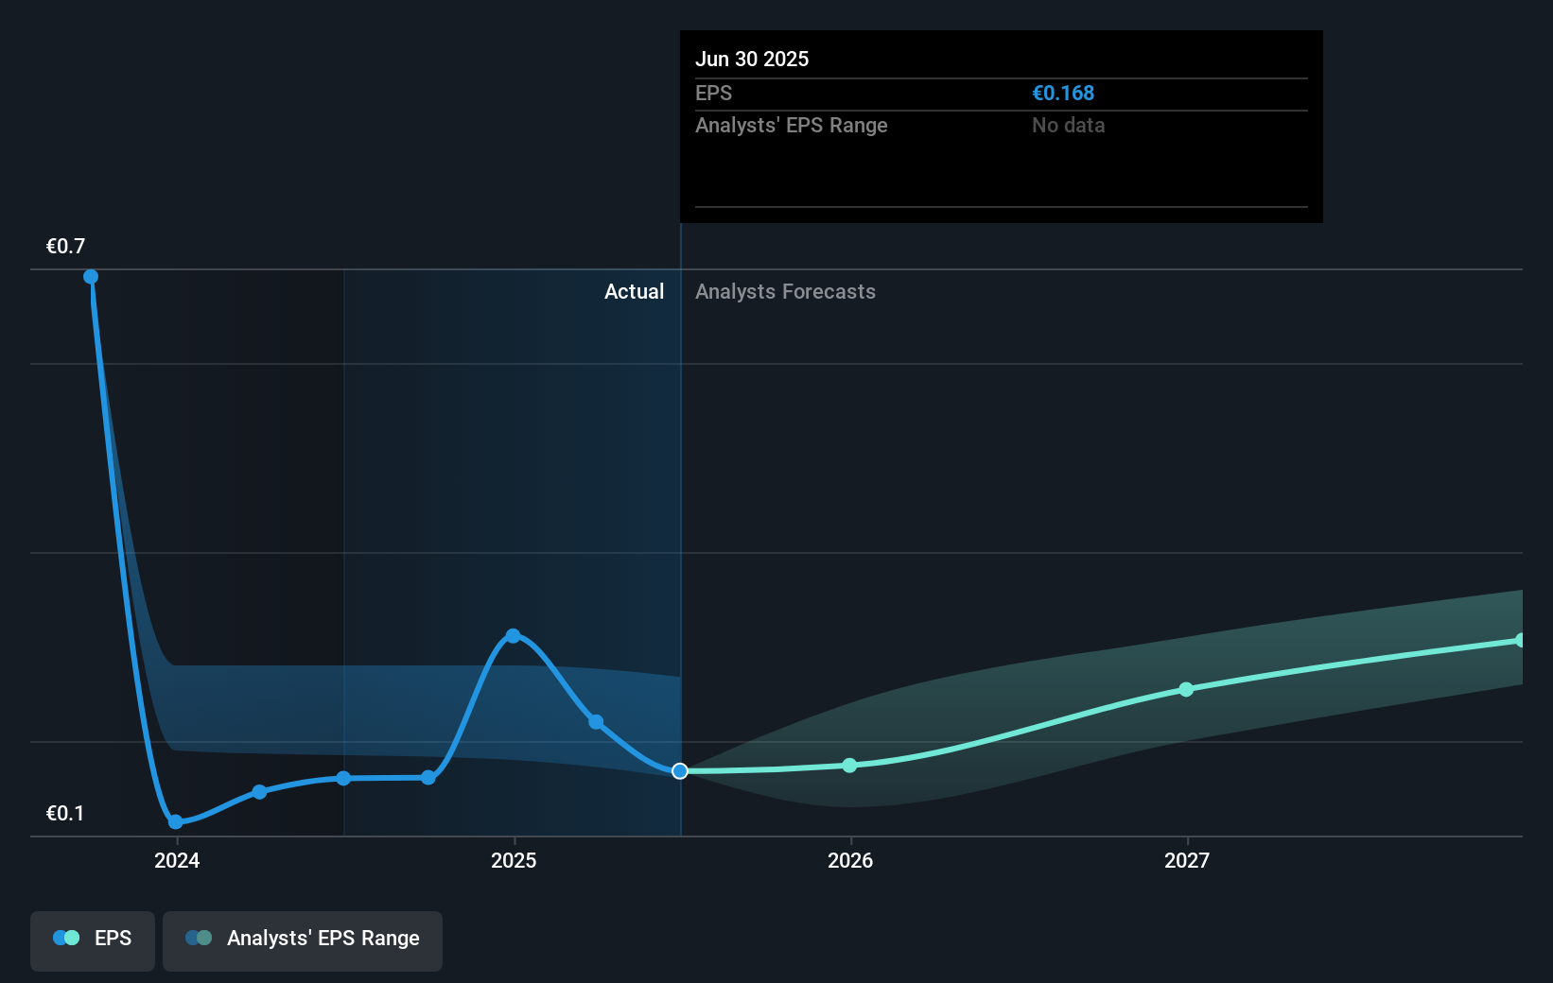Click the 2026 x-axis label
Screen dimensions: 1553x983
pyautogui.click(x=850, y=860)
